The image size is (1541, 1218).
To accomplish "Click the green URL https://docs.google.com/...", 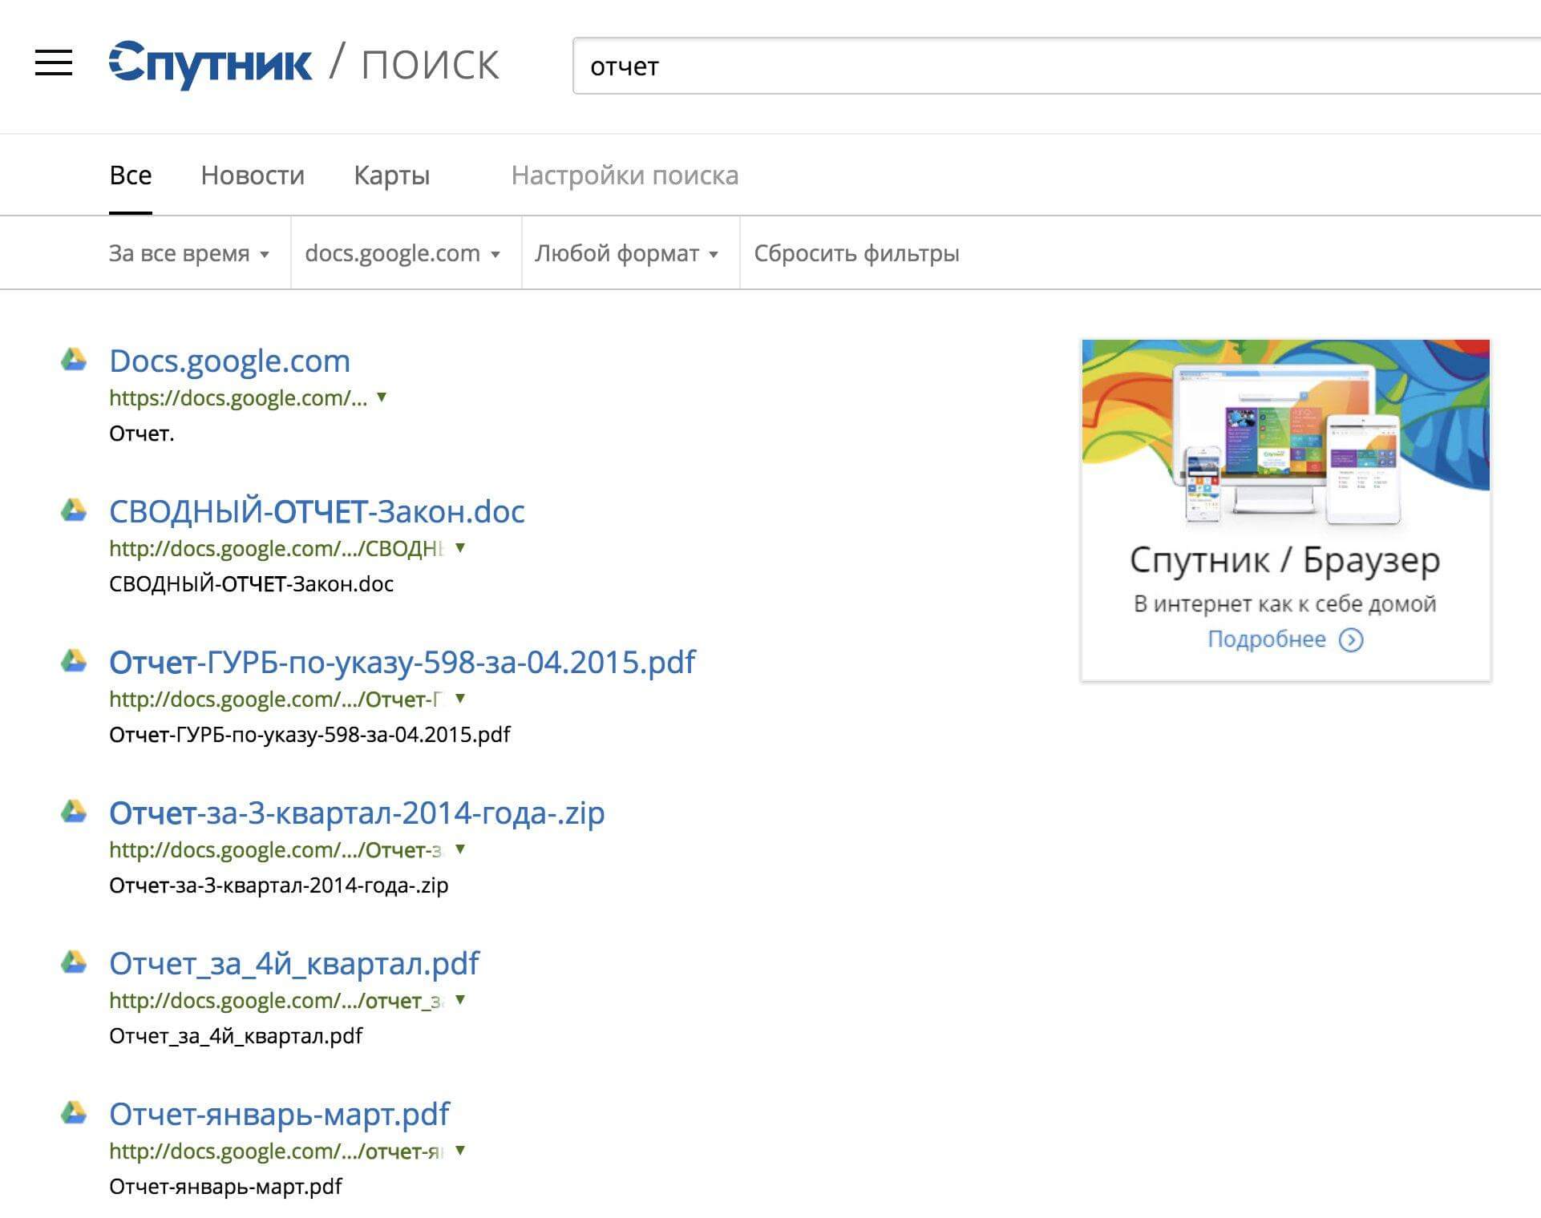I will (x=238, y=397).
